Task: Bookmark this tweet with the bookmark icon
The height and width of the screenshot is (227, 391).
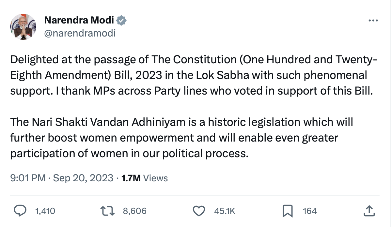Action: pos(287,211)
